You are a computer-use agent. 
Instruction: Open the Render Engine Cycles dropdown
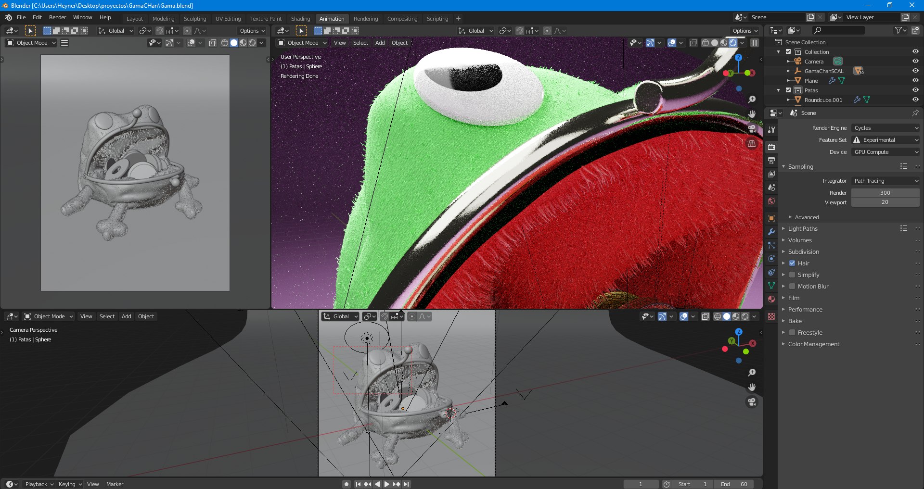pyautogui.click(x=885, y=128)
